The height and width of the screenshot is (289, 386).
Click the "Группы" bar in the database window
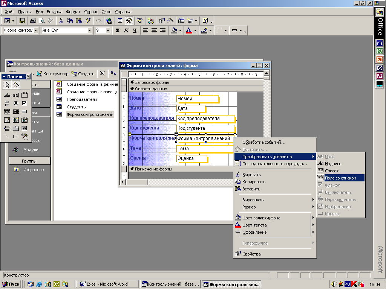point(29,161)
